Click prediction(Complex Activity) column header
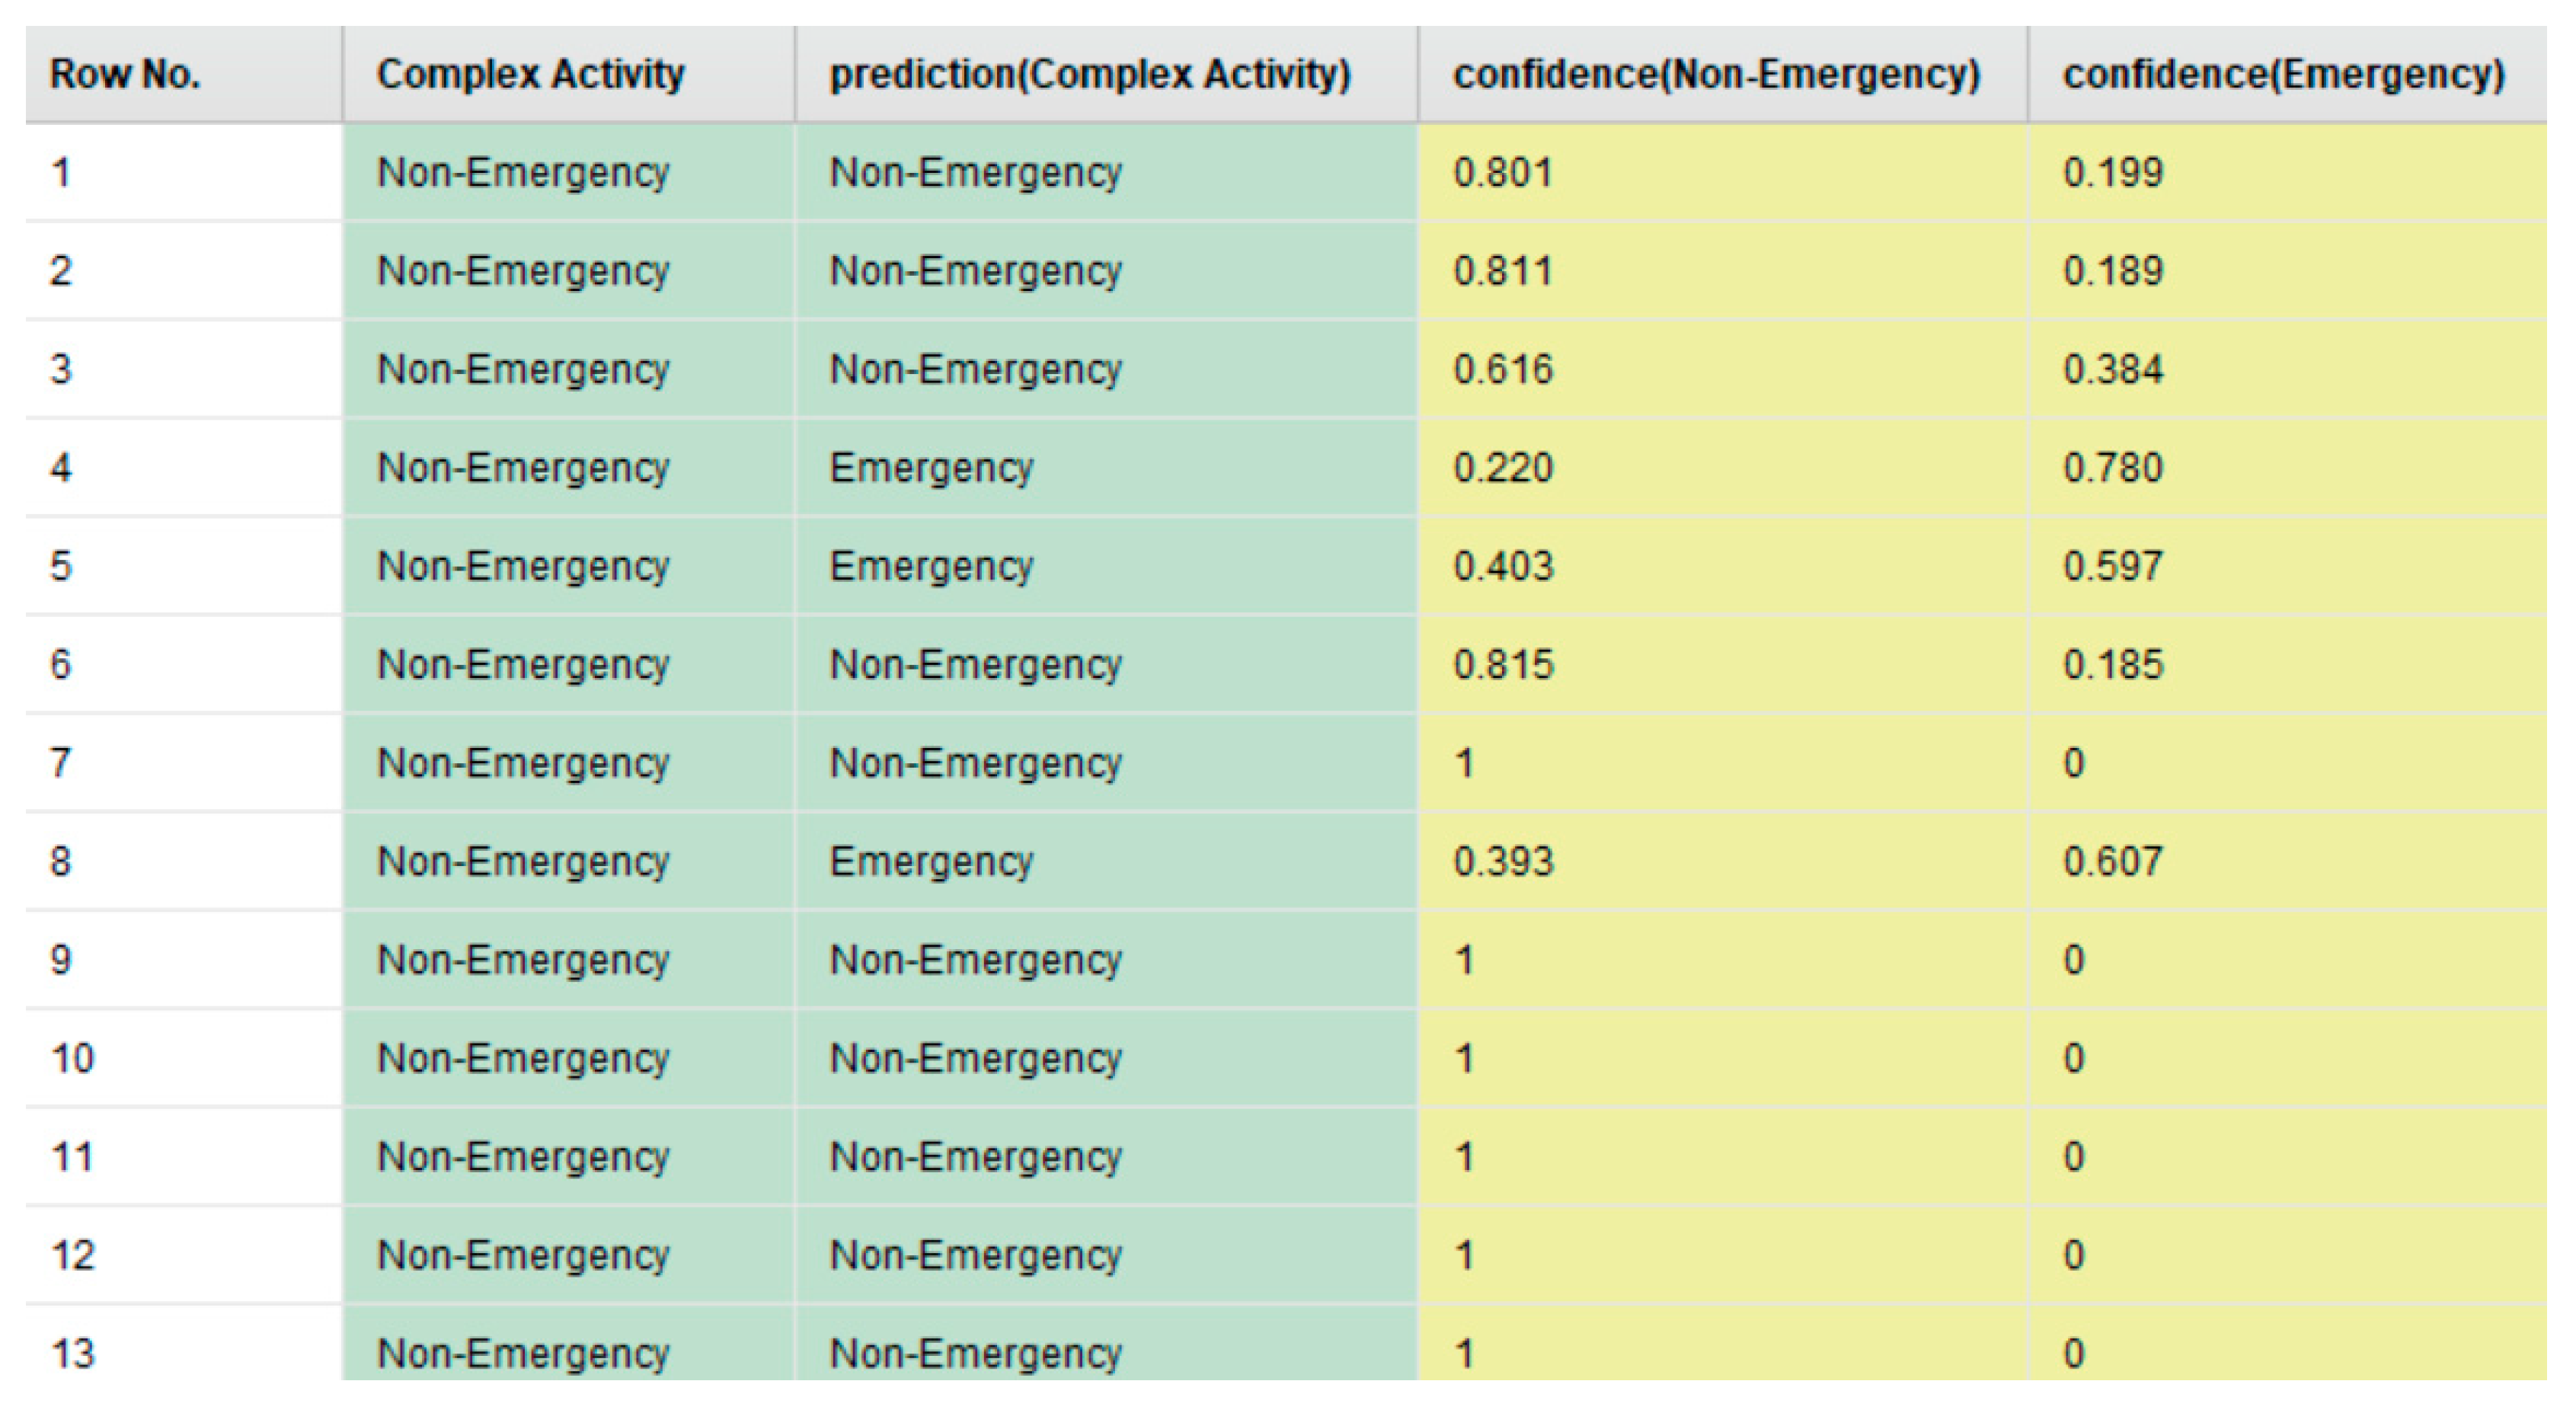 [x=1090, y=74]
